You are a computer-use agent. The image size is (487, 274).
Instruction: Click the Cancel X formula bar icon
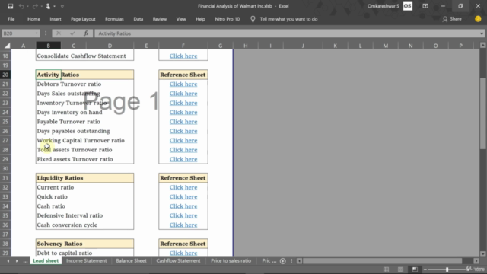pyautogui.click(x=59, y=33)
